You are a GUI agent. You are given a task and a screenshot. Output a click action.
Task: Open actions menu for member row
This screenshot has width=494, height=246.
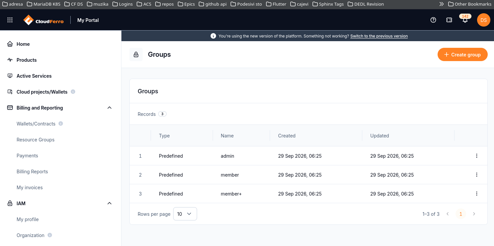click(477, 175)
